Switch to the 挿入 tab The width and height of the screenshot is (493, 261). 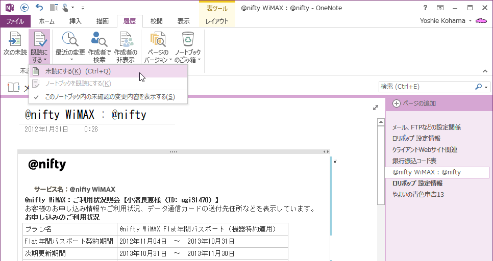pyautogui.click(x=75, y=21)
